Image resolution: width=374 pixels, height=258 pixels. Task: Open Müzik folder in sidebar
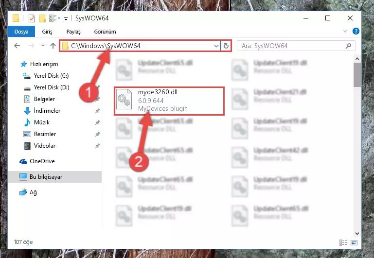click(x=41, y=122)
